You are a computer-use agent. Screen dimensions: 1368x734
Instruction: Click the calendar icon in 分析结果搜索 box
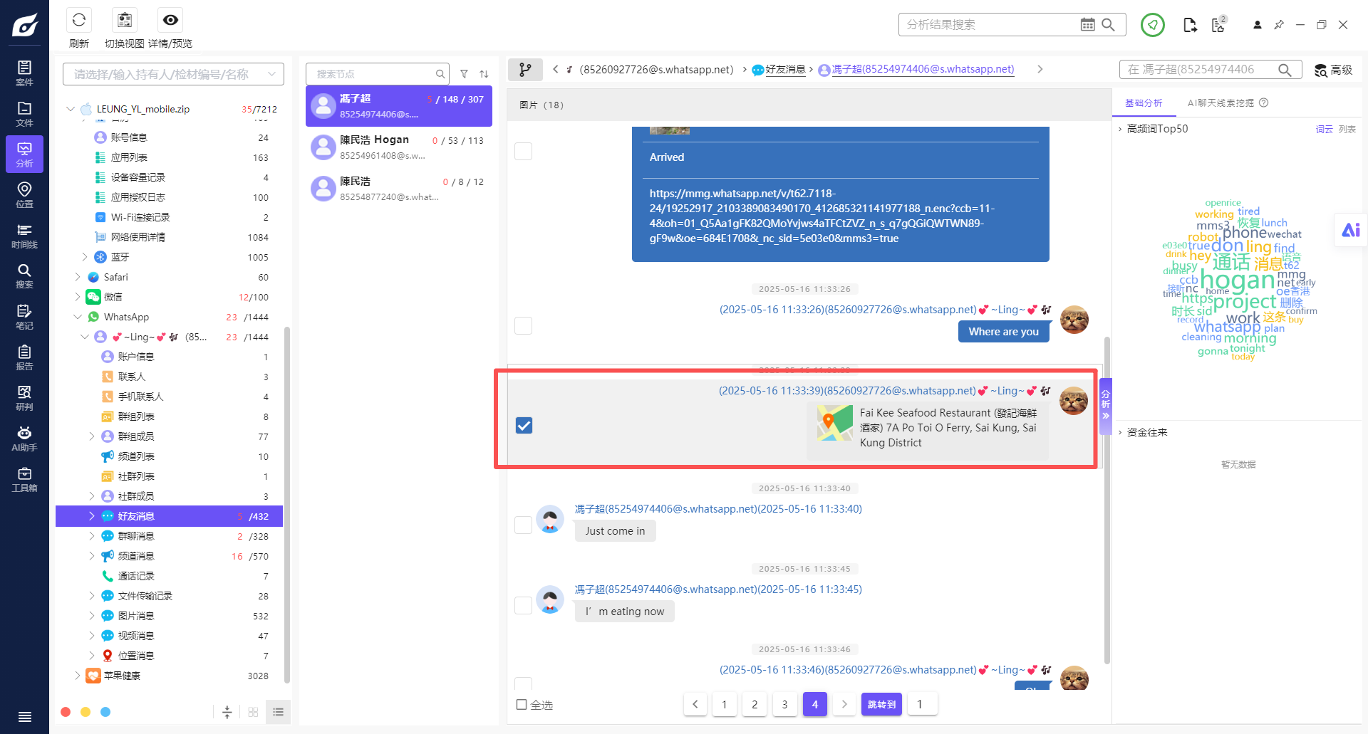(x=1087, y=25)
